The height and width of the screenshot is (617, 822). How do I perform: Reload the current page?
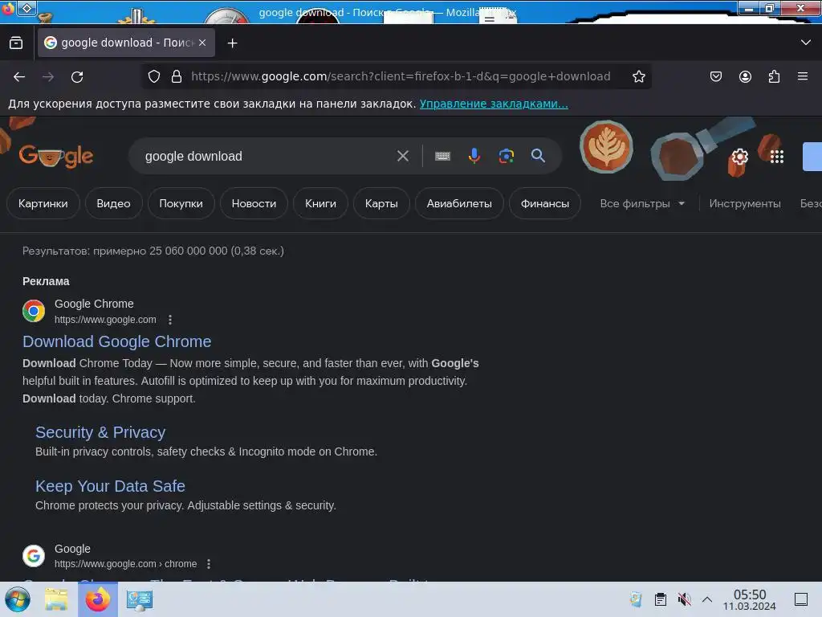point(77,77)
